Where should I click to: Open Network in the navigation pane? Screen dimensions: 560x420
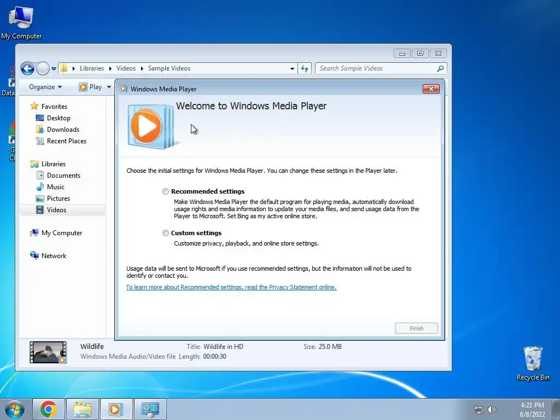(54, 256)
